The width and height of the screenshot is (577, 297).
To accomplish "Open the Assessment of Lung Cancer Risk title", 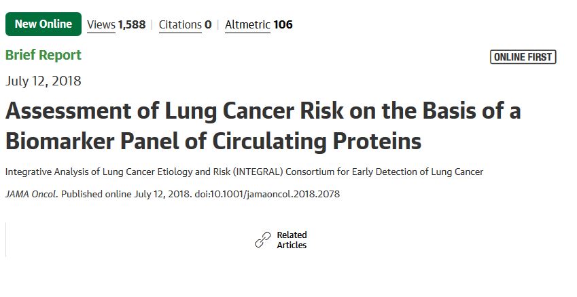I will [263, 111].
